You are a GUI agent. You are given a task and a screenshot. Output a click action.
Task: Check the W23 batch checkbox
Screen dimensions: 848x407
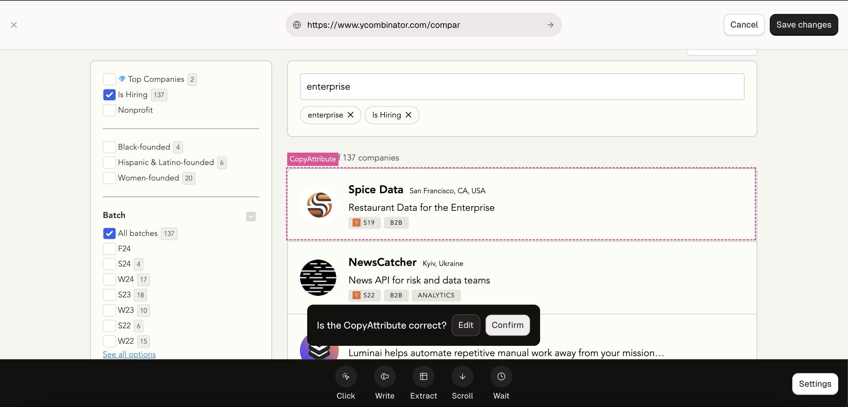(109, 310)
